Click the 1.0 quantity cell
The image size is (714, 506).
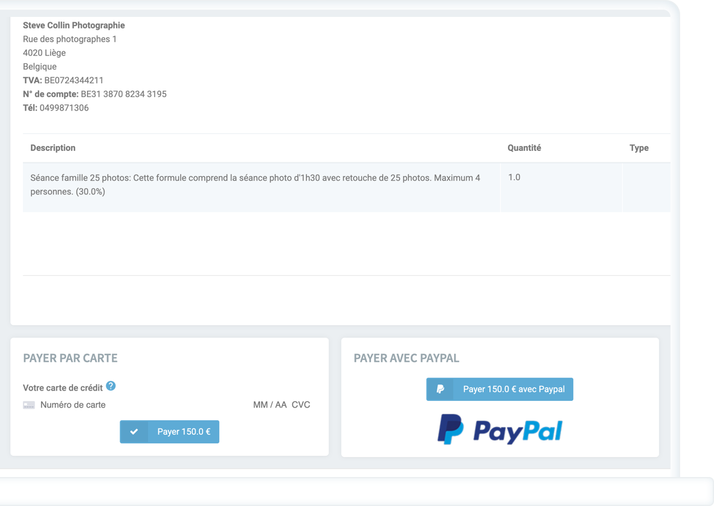point(514,178)
